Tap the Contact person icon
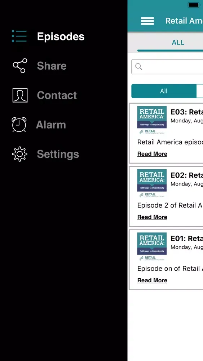 20,95
